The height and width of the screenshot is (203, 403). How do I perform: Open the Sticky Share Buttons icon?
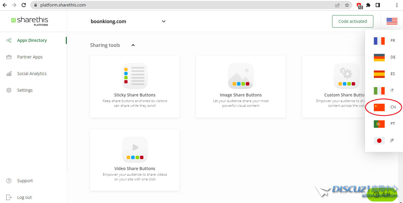click(135, 76)
